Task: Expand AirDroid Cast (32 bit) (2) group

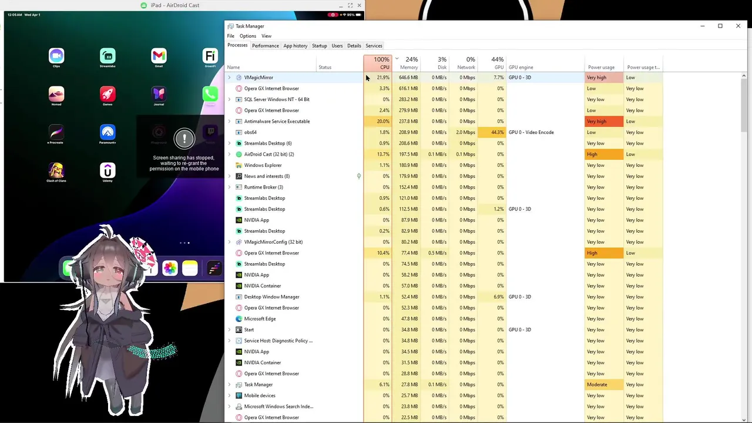Action: [x=229, y=155]
